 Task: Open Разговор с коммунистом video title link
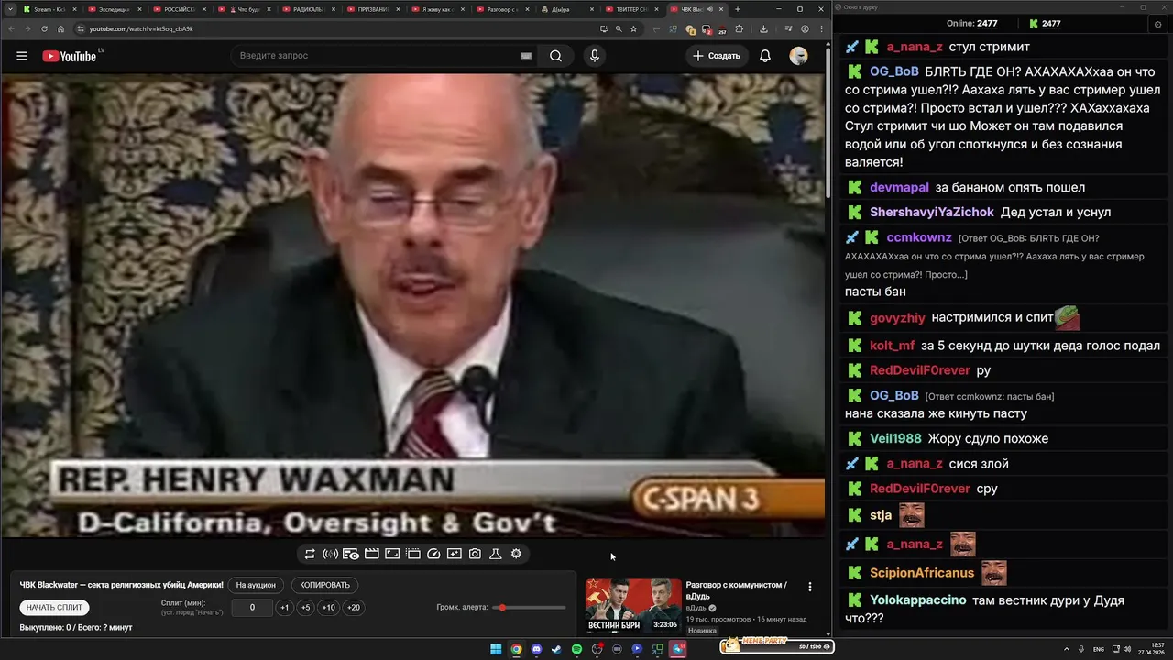coord(736,590)
